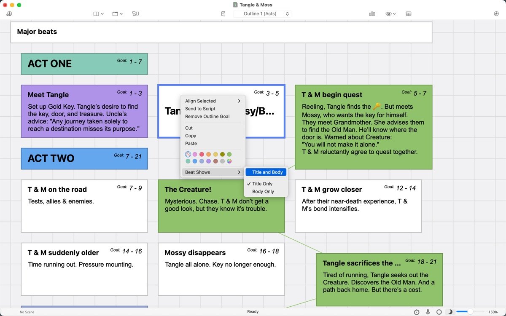Open the eye visibility dropdown in toolbar

point(390,14)
